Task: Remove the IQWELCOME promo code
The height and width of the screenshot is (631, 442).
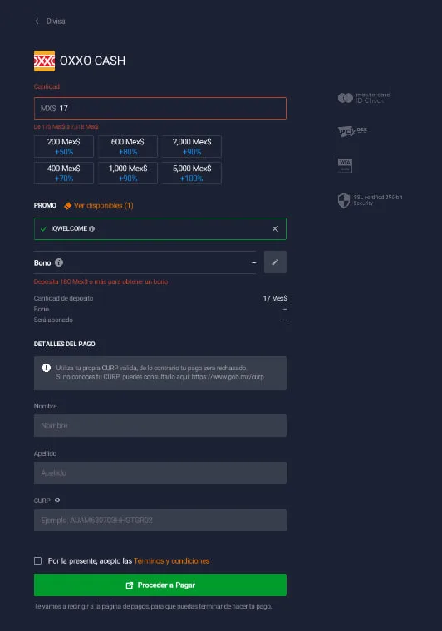Action: coord(275,228)
